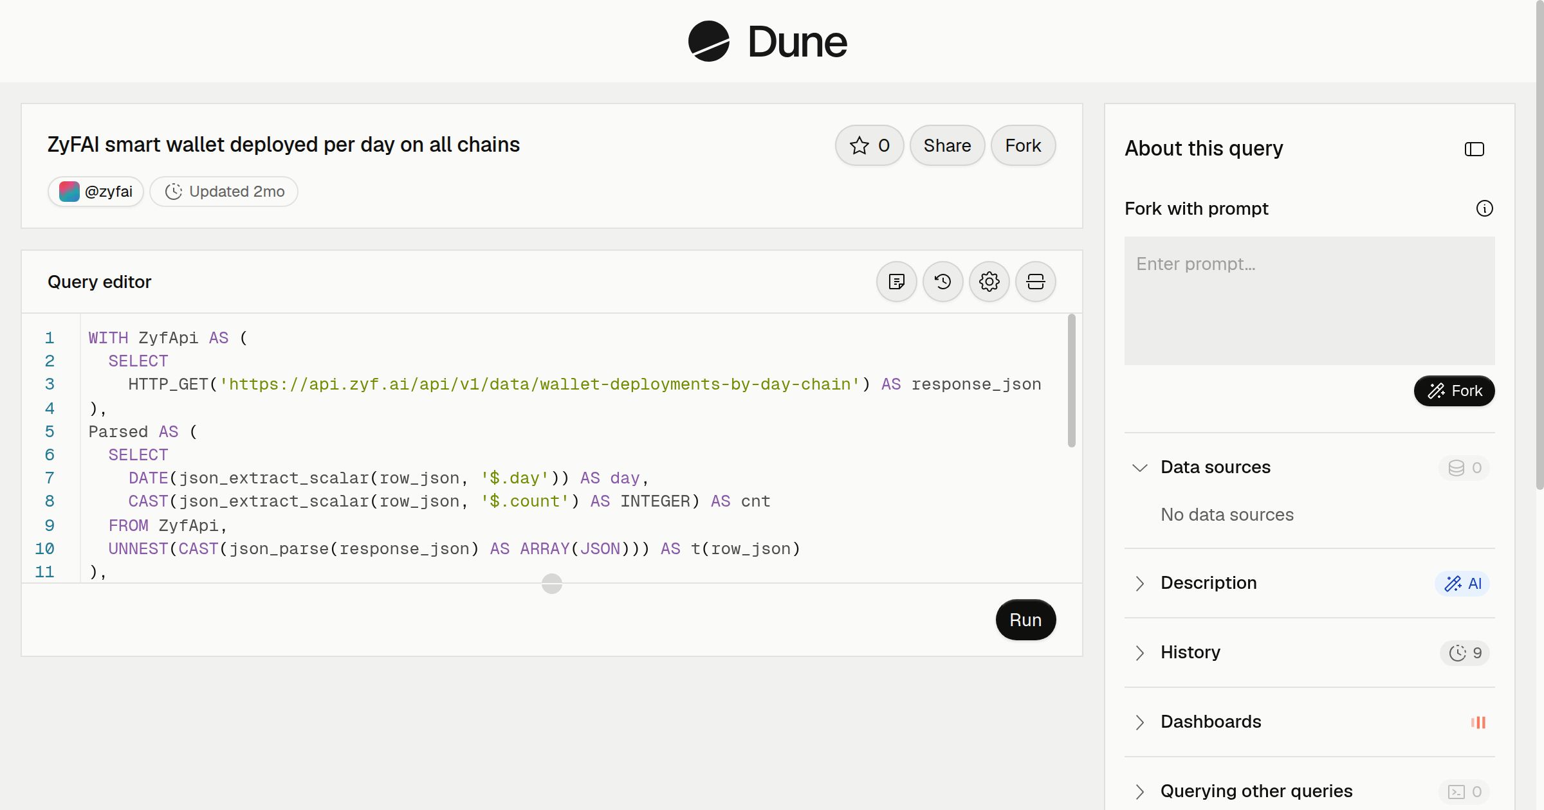Screen dimensions: 1544x810
Task: Click the '$.count' string in line 8
Action: click(525, 501)
